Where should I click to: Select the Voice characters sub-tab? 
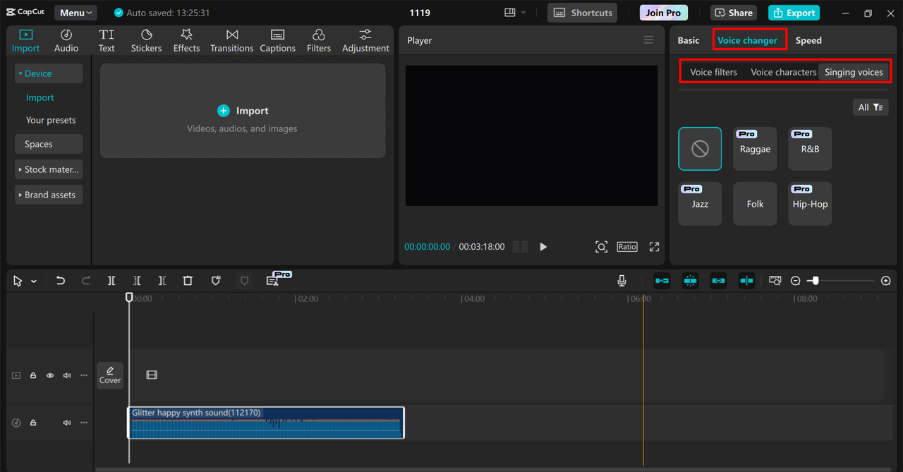click(x=784, y=72)
